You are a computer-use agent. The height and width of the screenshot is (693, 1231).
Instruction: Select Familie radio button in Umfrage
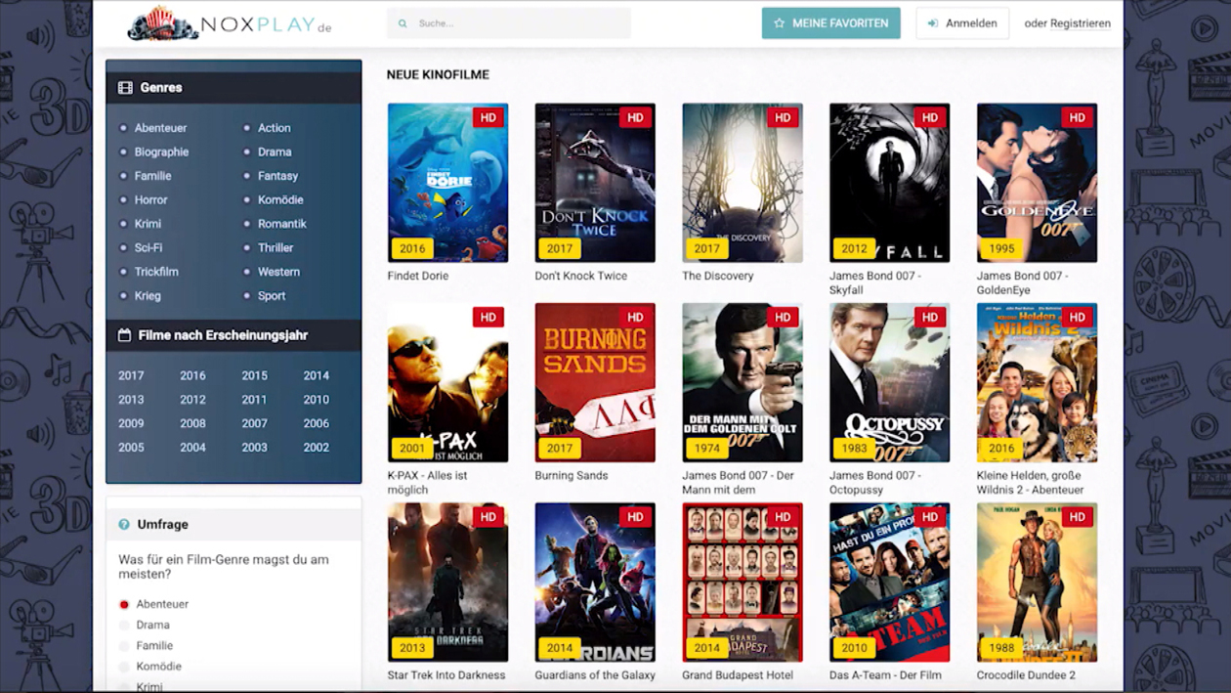[124, 646]
